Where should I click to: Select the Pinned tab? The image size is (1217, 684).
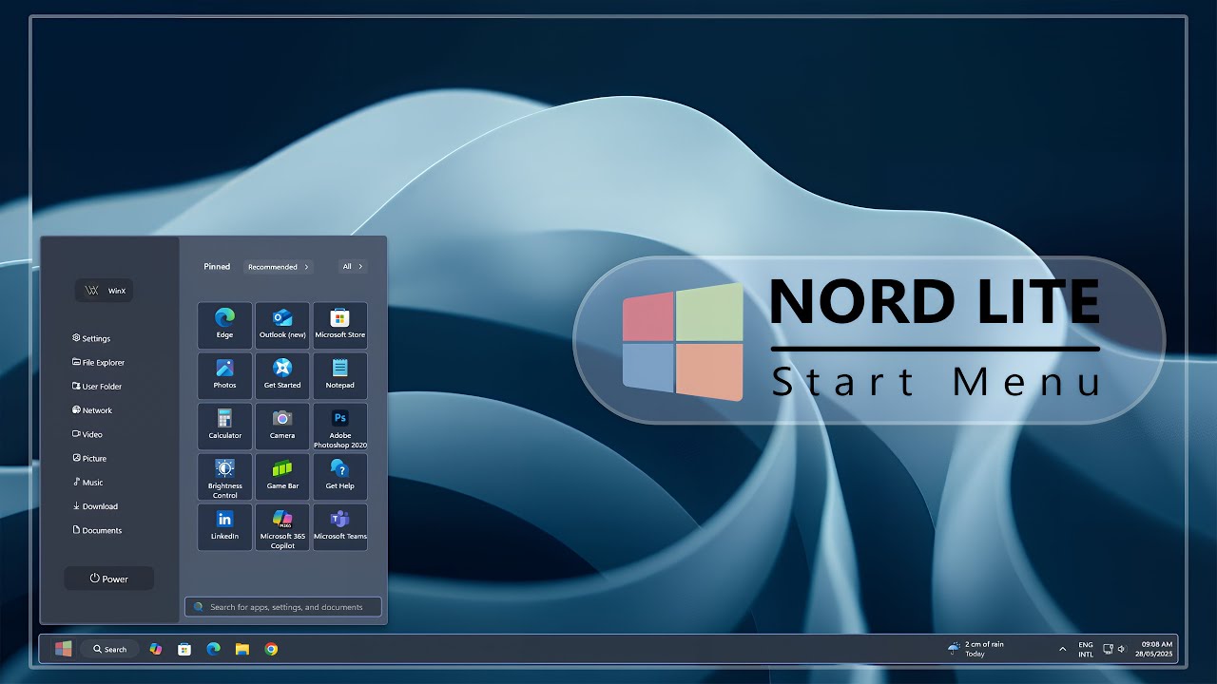(217, 267)
